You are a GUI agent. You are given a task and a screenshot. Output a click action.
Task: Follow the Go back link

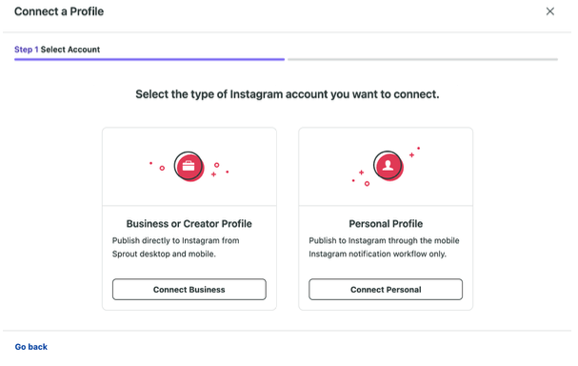click(31, 347)
